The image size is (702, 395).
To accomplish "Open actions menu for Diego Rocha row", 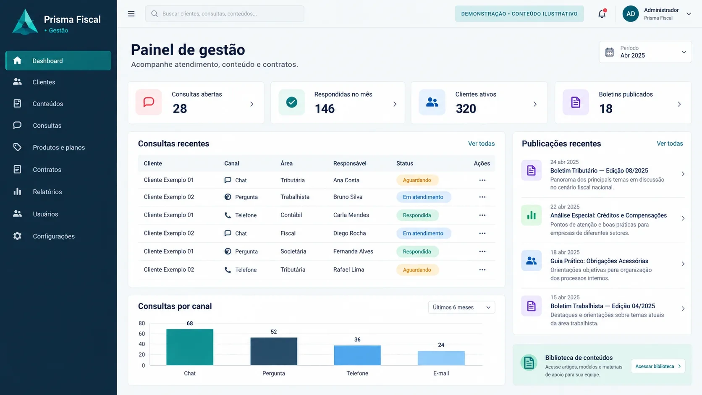I will click(482, 233).
